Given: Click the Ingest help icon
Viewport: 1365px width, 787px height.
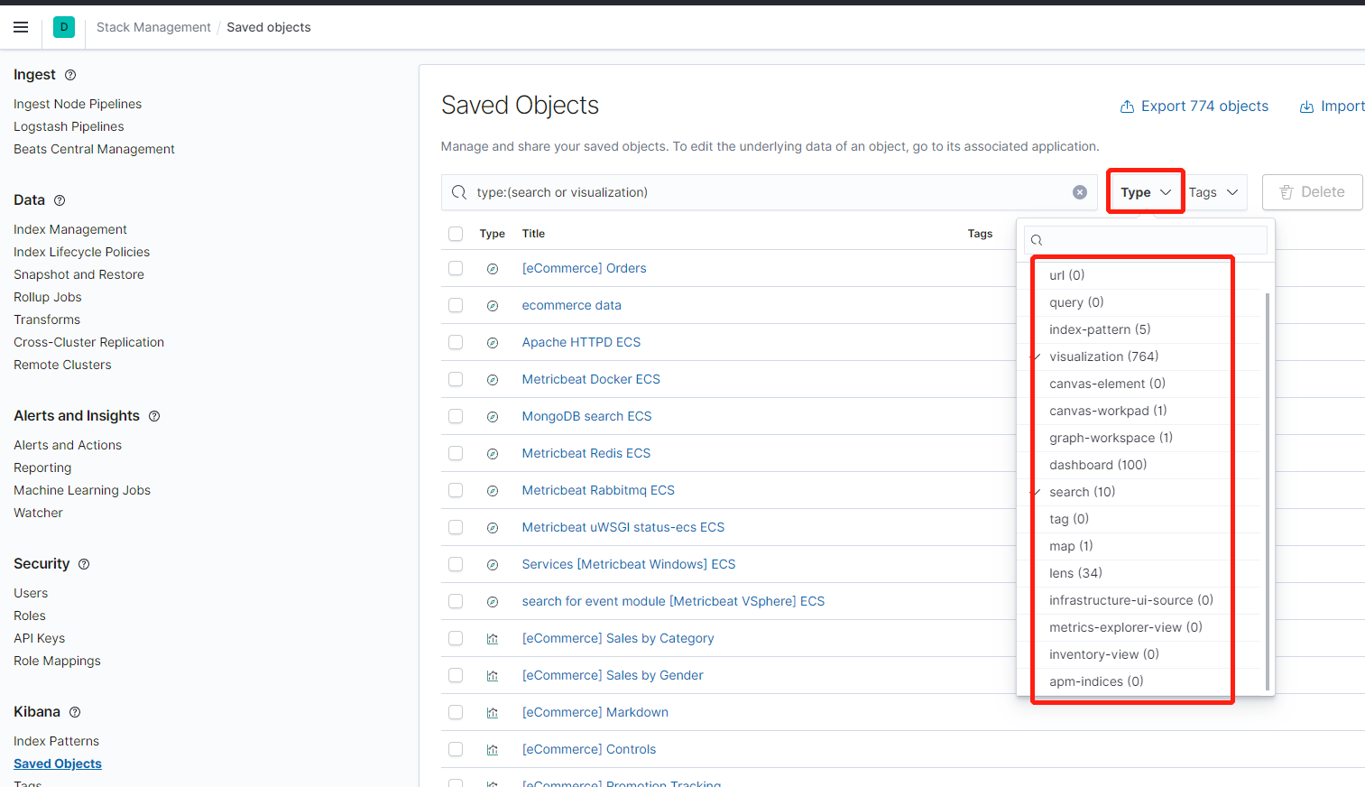Looking at the screenshot, I should click(x=70, y=75).
